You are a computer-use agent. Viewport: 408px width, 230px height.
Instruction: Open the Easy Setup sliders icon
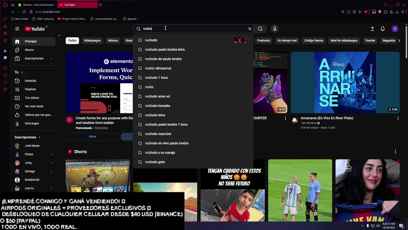(x=403, y=12)
